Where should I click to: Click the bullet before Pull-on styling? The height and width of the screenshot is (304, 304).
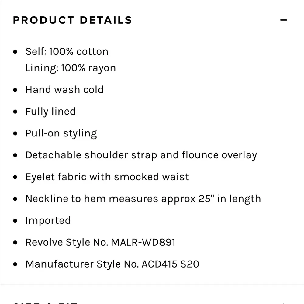pyautogui.click(x=16, y=134)
